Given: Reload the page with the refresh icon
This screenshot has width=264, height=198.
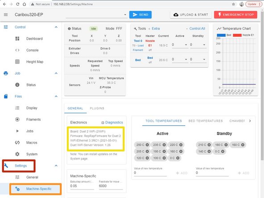Looking at the screenshot, I should tap(18, 4).
